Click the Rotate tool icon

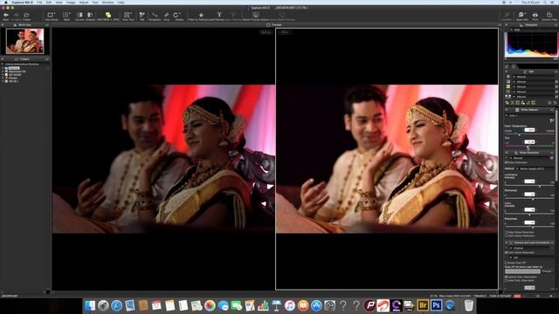click(x=177, y=15)
